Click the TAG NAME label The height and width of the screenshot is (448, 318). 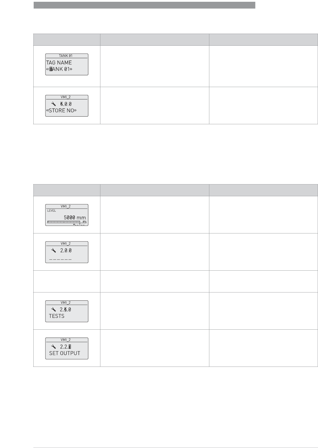tap(59, 63)
